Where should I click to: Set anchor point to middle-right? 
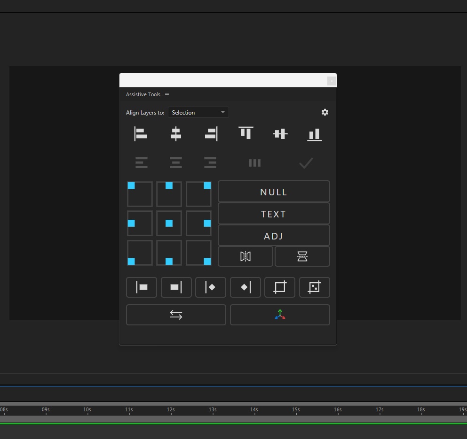[x=198, y=223]
